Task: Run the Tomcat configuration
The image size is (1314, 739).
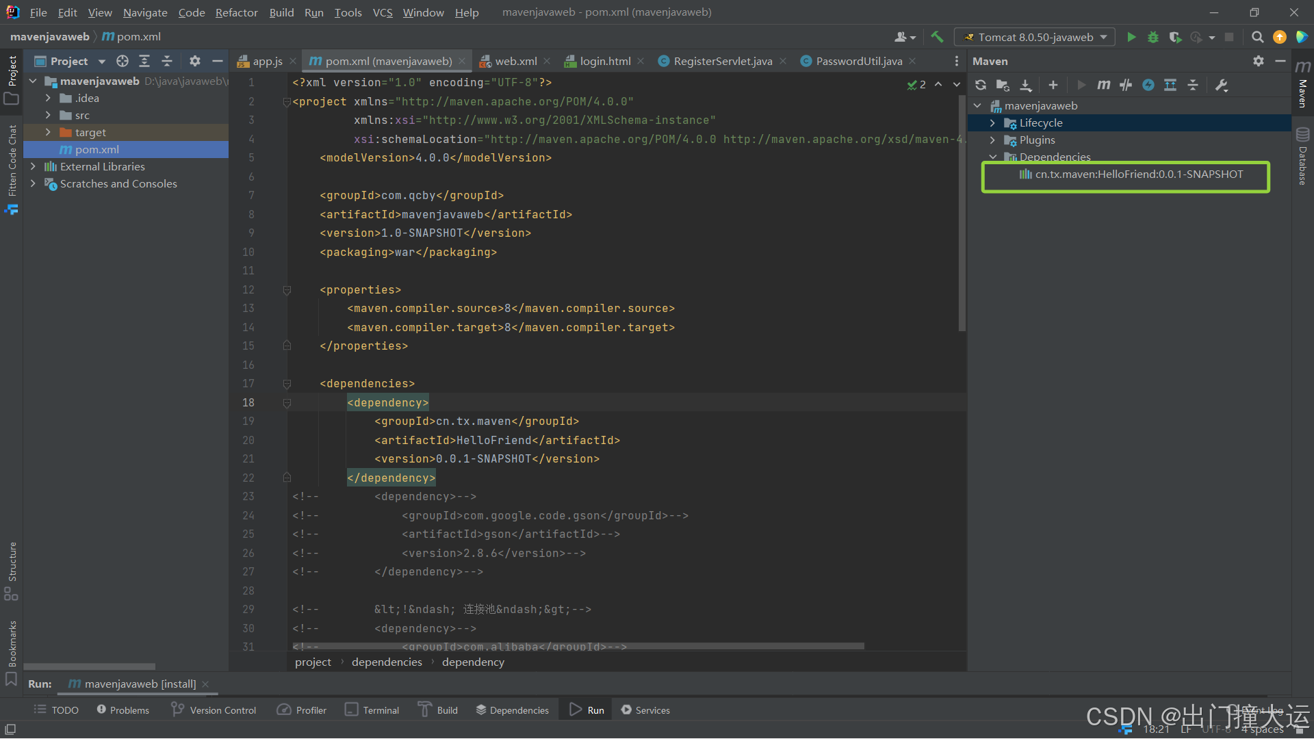Action: coord(1131,37)
